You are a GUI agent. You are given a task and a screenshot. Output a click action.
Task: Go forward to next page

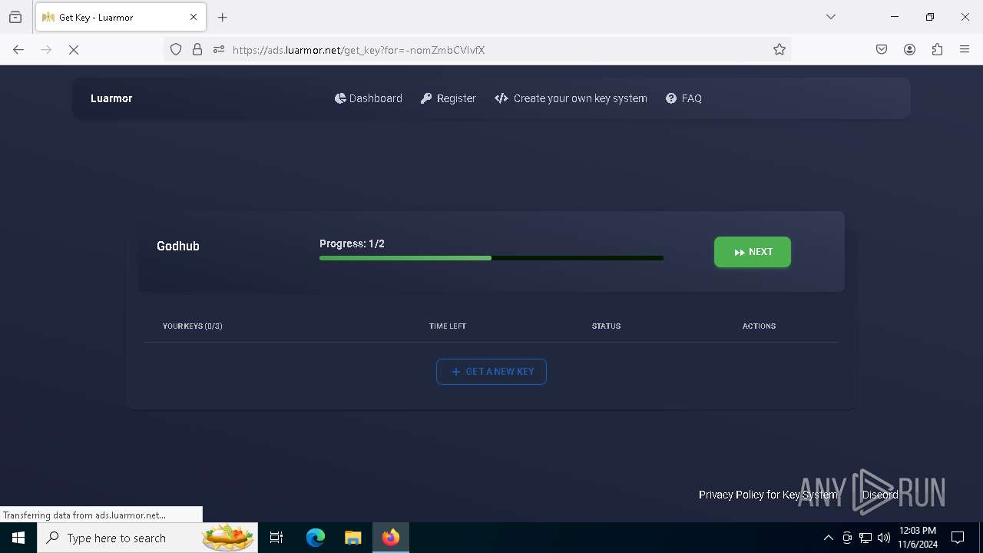[46, 50]
